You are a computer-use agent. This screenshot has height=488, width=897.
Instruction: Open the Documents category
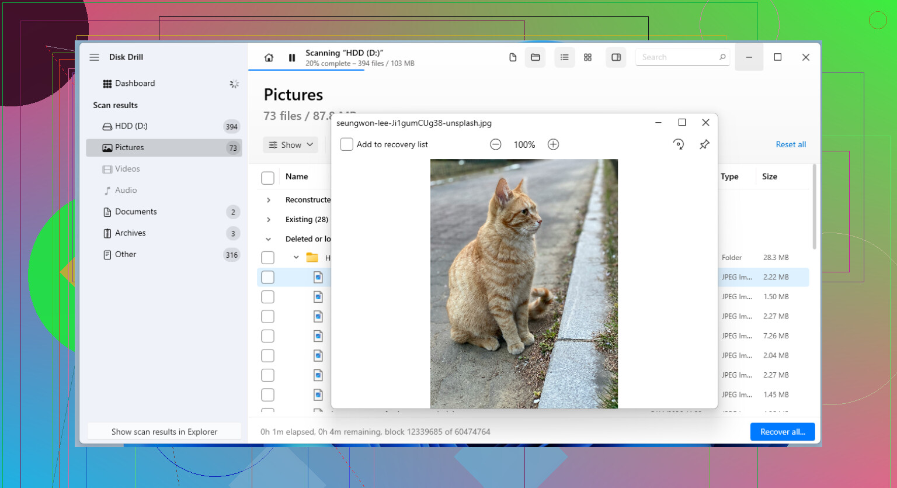164,212
